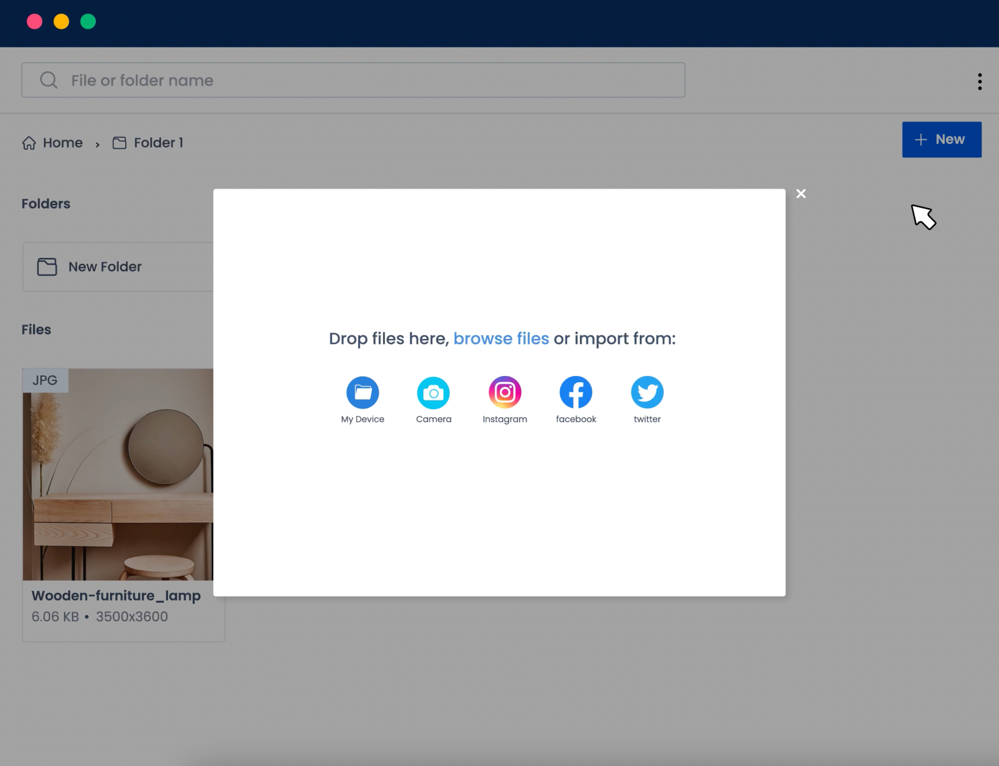Click the folder icon on New Folder
Screen dimensions: 999x766
pos(47,267)
